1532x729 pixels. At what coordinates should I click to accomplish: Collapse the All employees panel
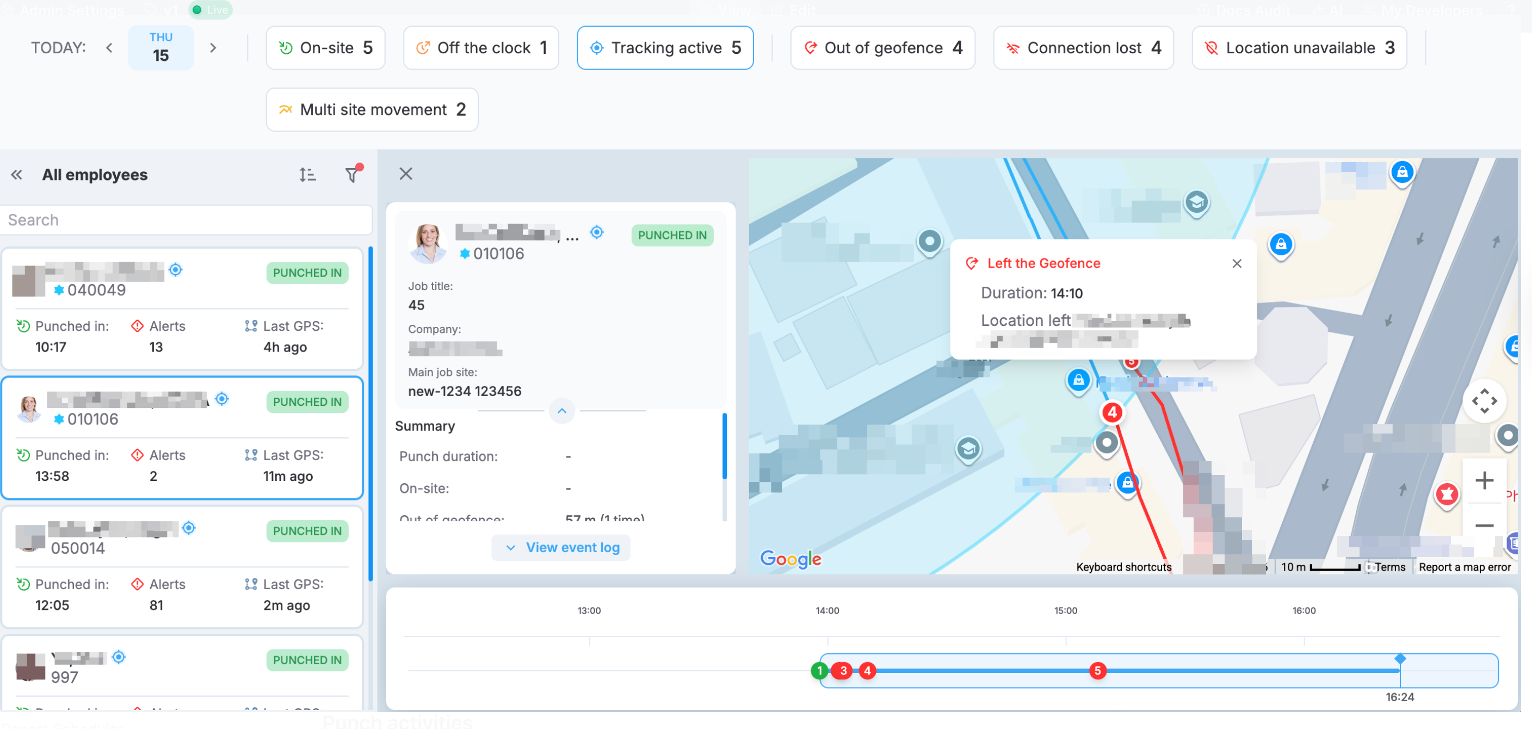click(x=17, y=175)
